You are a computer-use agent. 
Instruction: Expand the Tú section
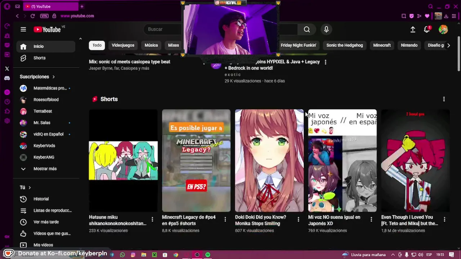[x=26, y=187]
